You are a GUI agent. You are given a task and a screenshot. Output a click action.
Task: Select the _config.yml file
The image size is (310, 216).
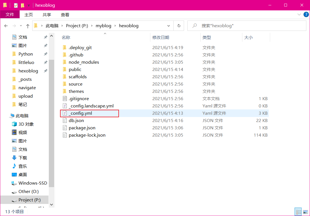(80, 113)
